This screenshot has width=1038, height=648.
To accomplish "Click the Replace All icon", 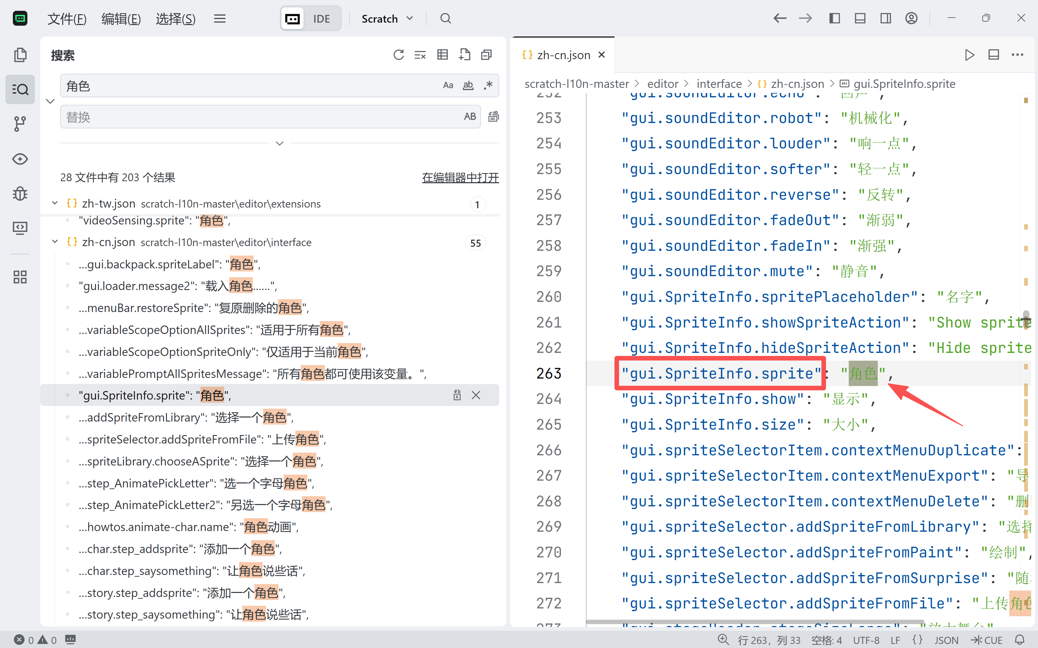I will (493, 117).
